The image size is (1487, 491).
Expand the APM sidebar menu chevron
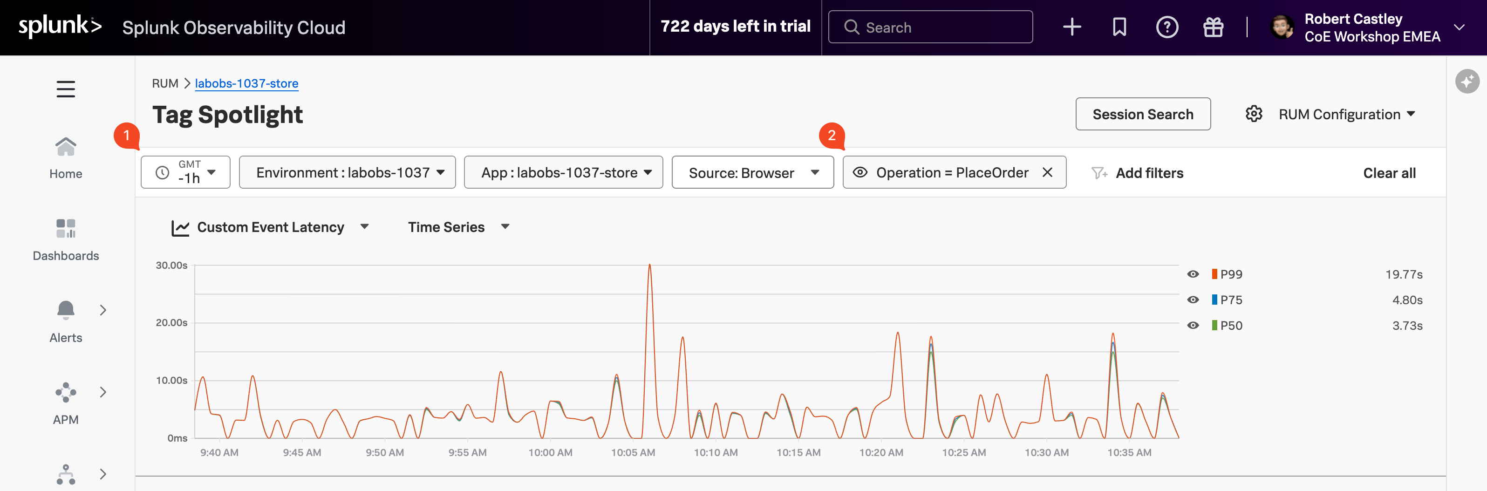pyautogui.click(x=103, y=392)
